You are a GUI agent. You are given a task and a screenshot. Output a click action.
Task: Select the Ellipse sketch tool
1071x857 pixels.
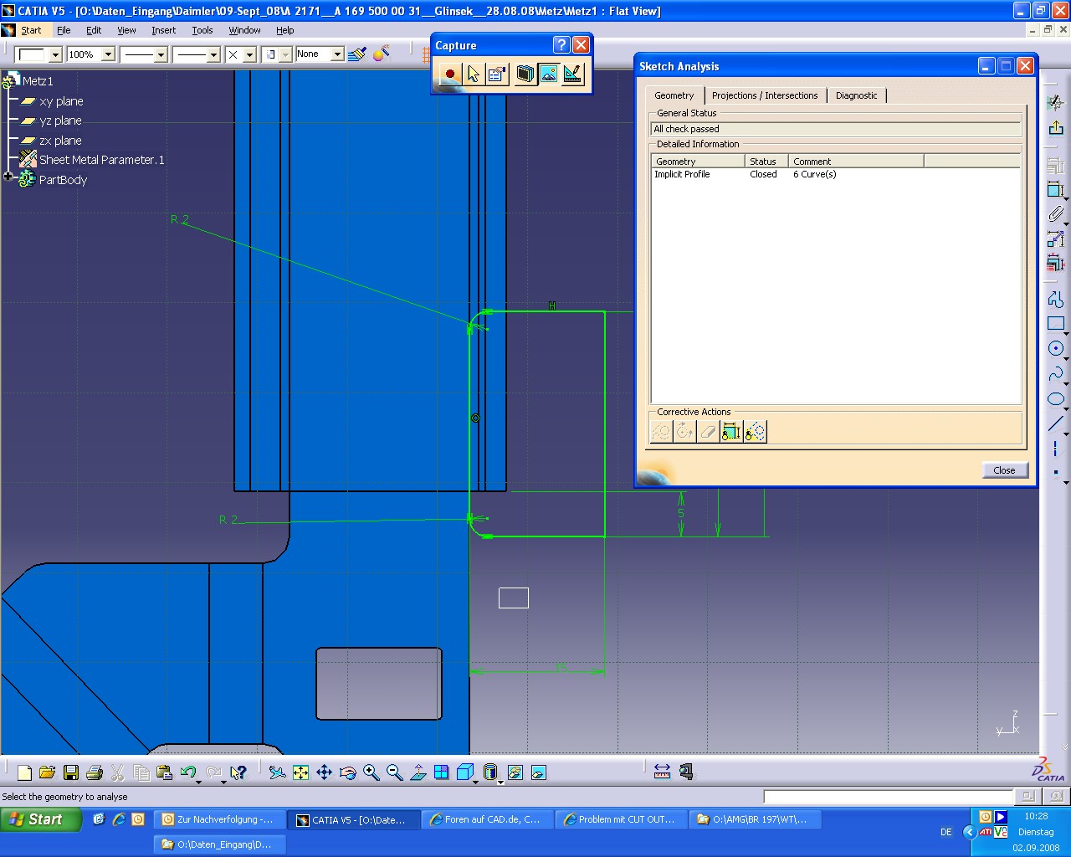pyautogui.click(x=1056, y=399)
